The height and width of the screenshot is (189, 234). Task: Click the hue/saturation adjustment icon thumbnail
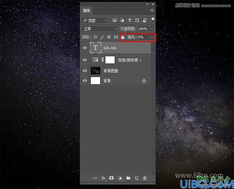[96, 60]
